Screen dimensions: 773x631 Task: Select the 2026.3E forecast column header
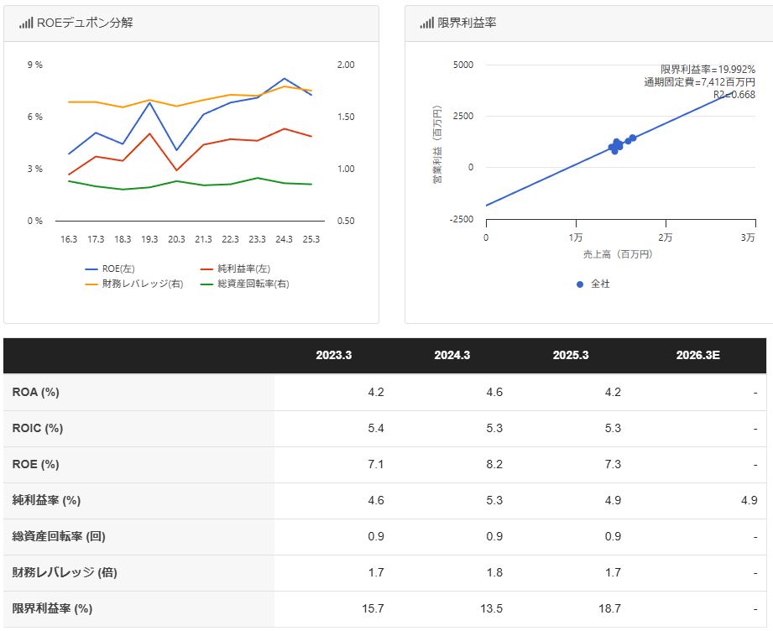tap(698, 356)
